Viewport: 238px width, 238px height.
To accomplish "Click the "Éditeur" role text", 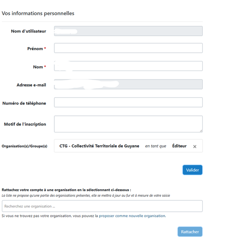I will pos(179,146).
